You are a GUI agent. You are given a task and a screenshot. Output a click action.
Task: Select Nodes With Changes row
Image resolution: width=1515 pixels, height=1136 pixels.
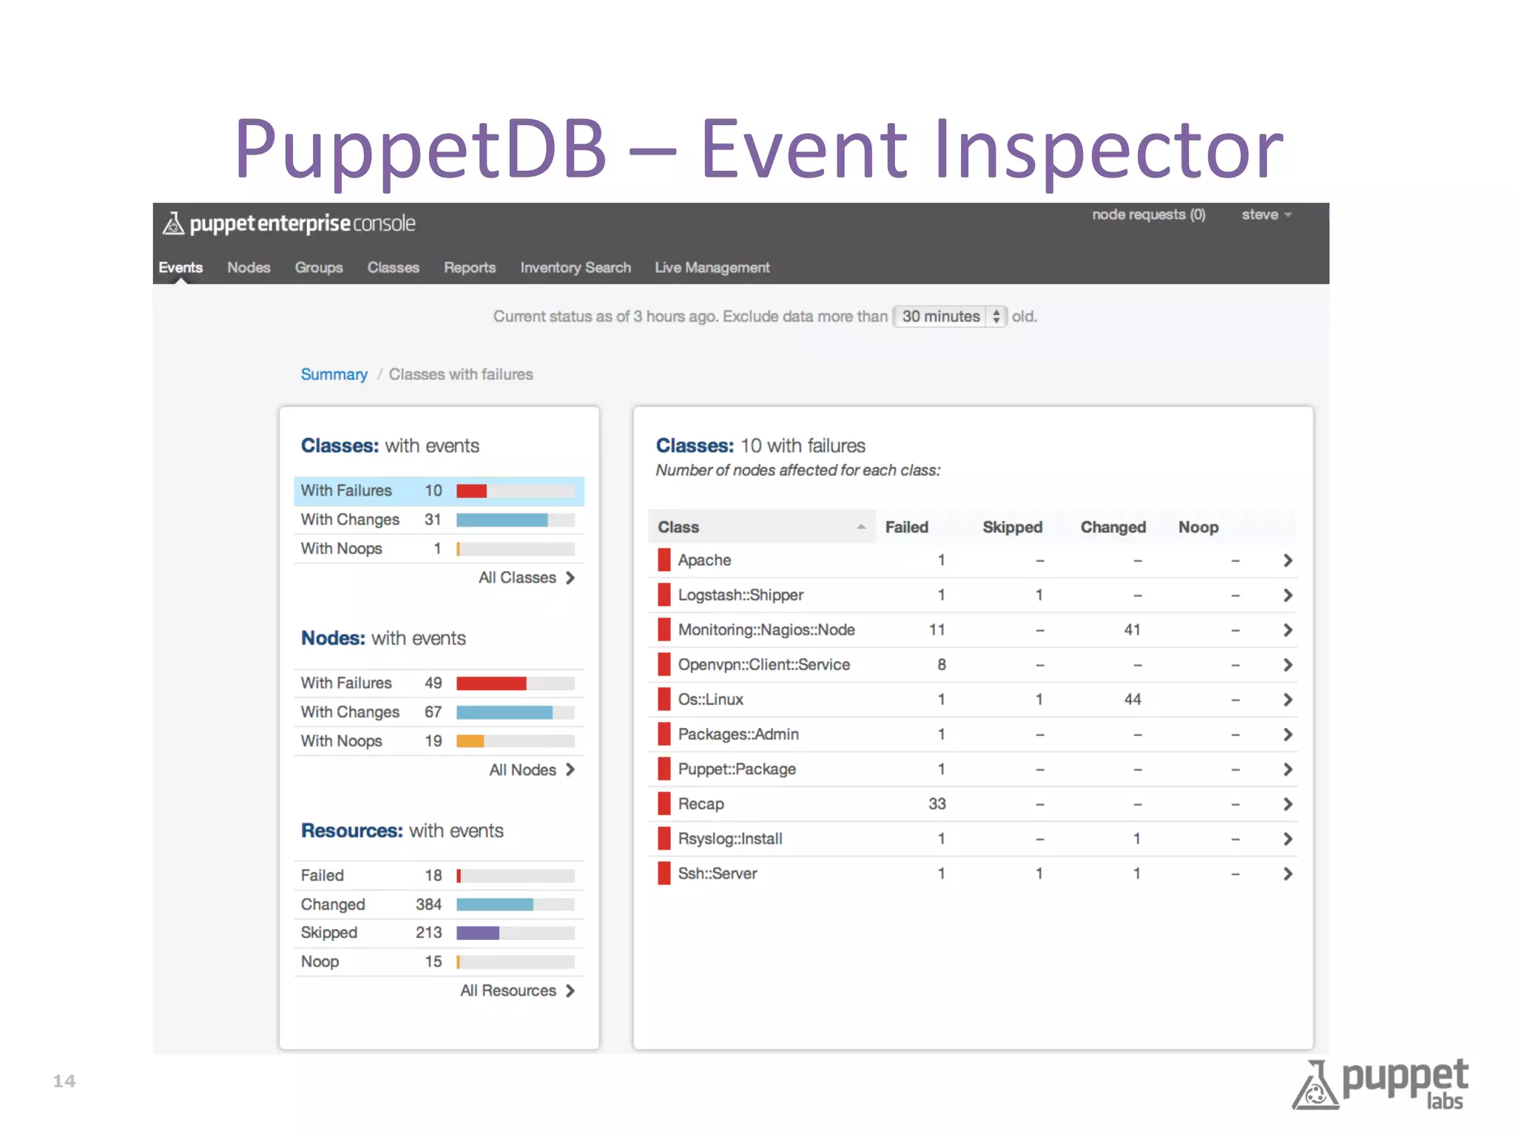(439, 712)
